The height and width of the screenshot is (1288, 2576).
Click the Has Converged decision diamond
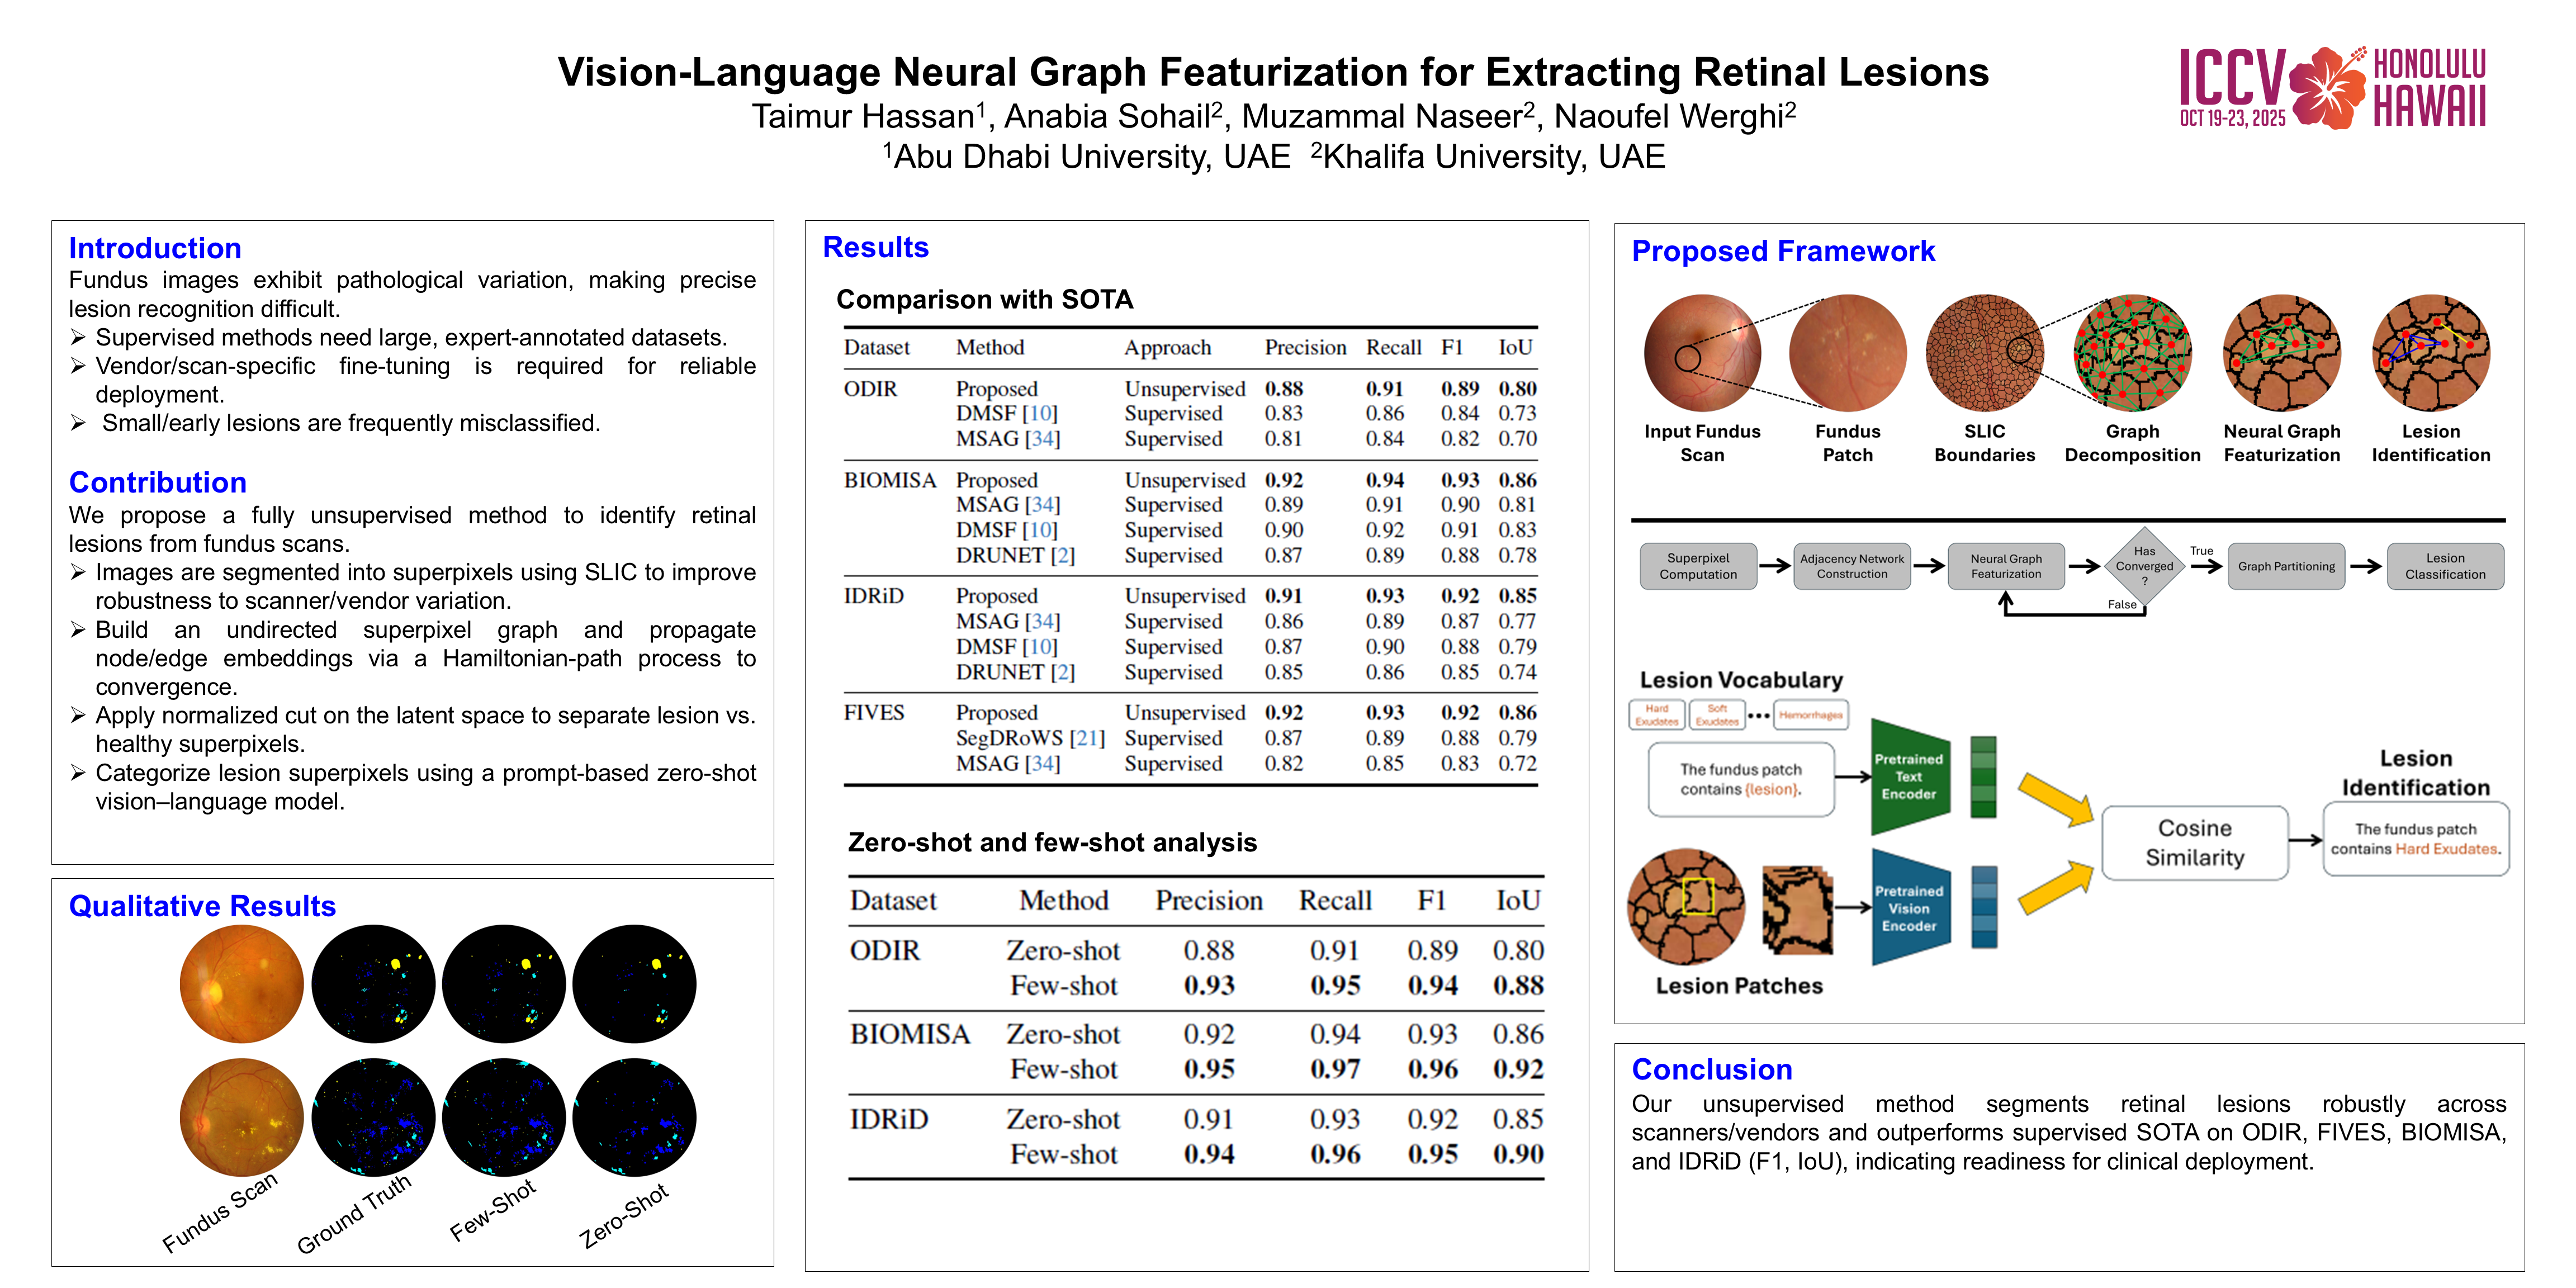tap(2144, 566)
